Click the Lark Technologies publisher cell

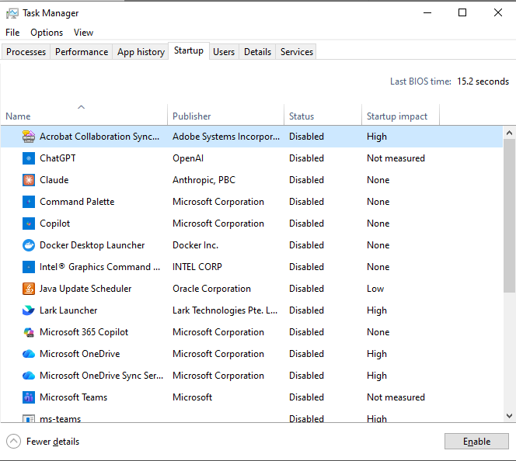[225, 310]
